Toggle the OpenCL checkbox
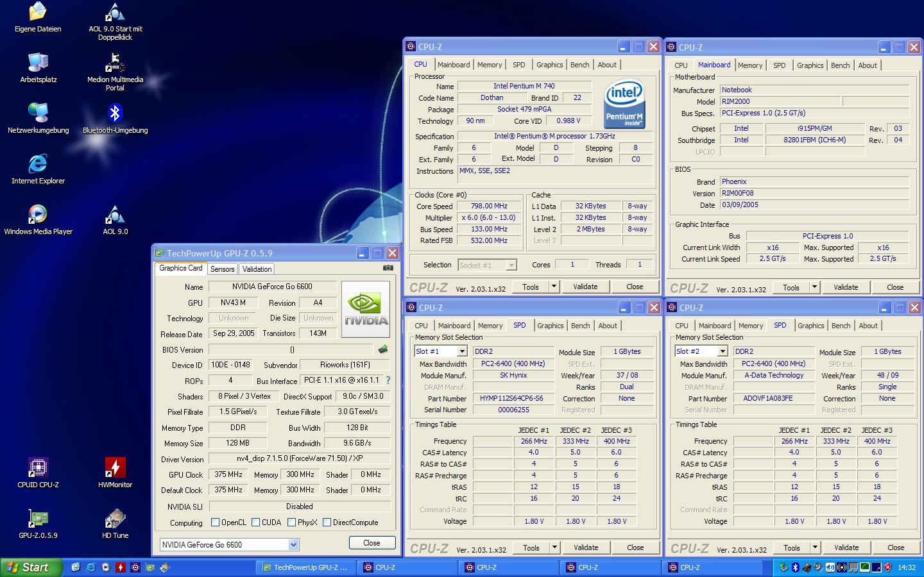The width and height of the screenshot is (924, 577). pos(216,523)
